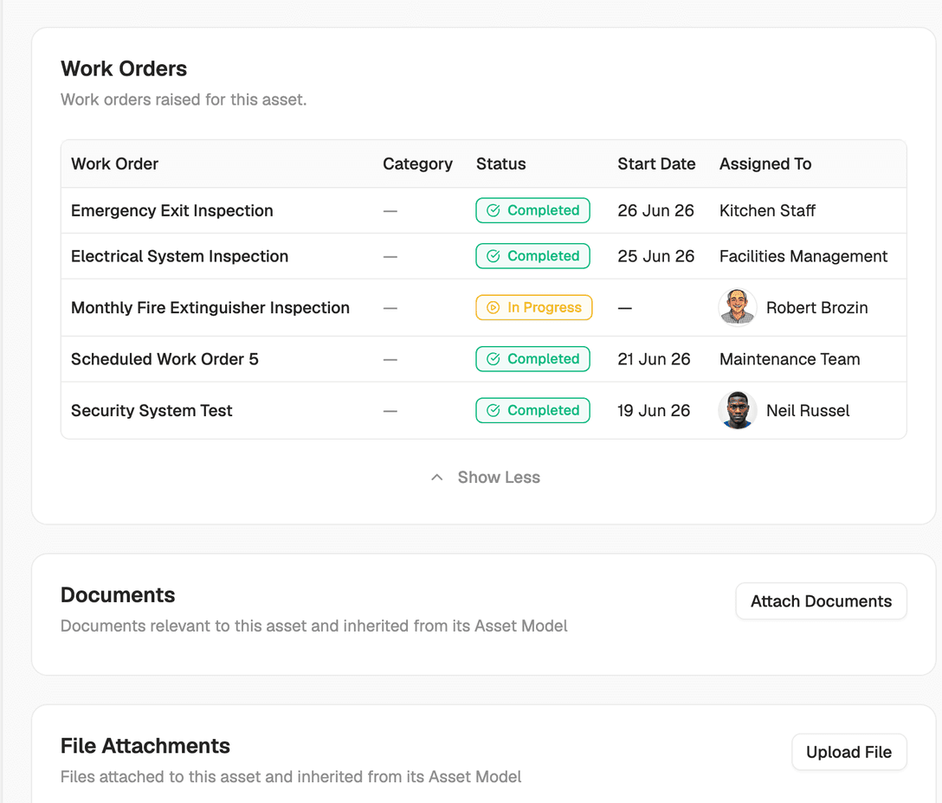This screenshot has height=803, width=942.
Task: Click Completed badge for Security System Test
Action: pyautogui.click(x=532, y=411)
